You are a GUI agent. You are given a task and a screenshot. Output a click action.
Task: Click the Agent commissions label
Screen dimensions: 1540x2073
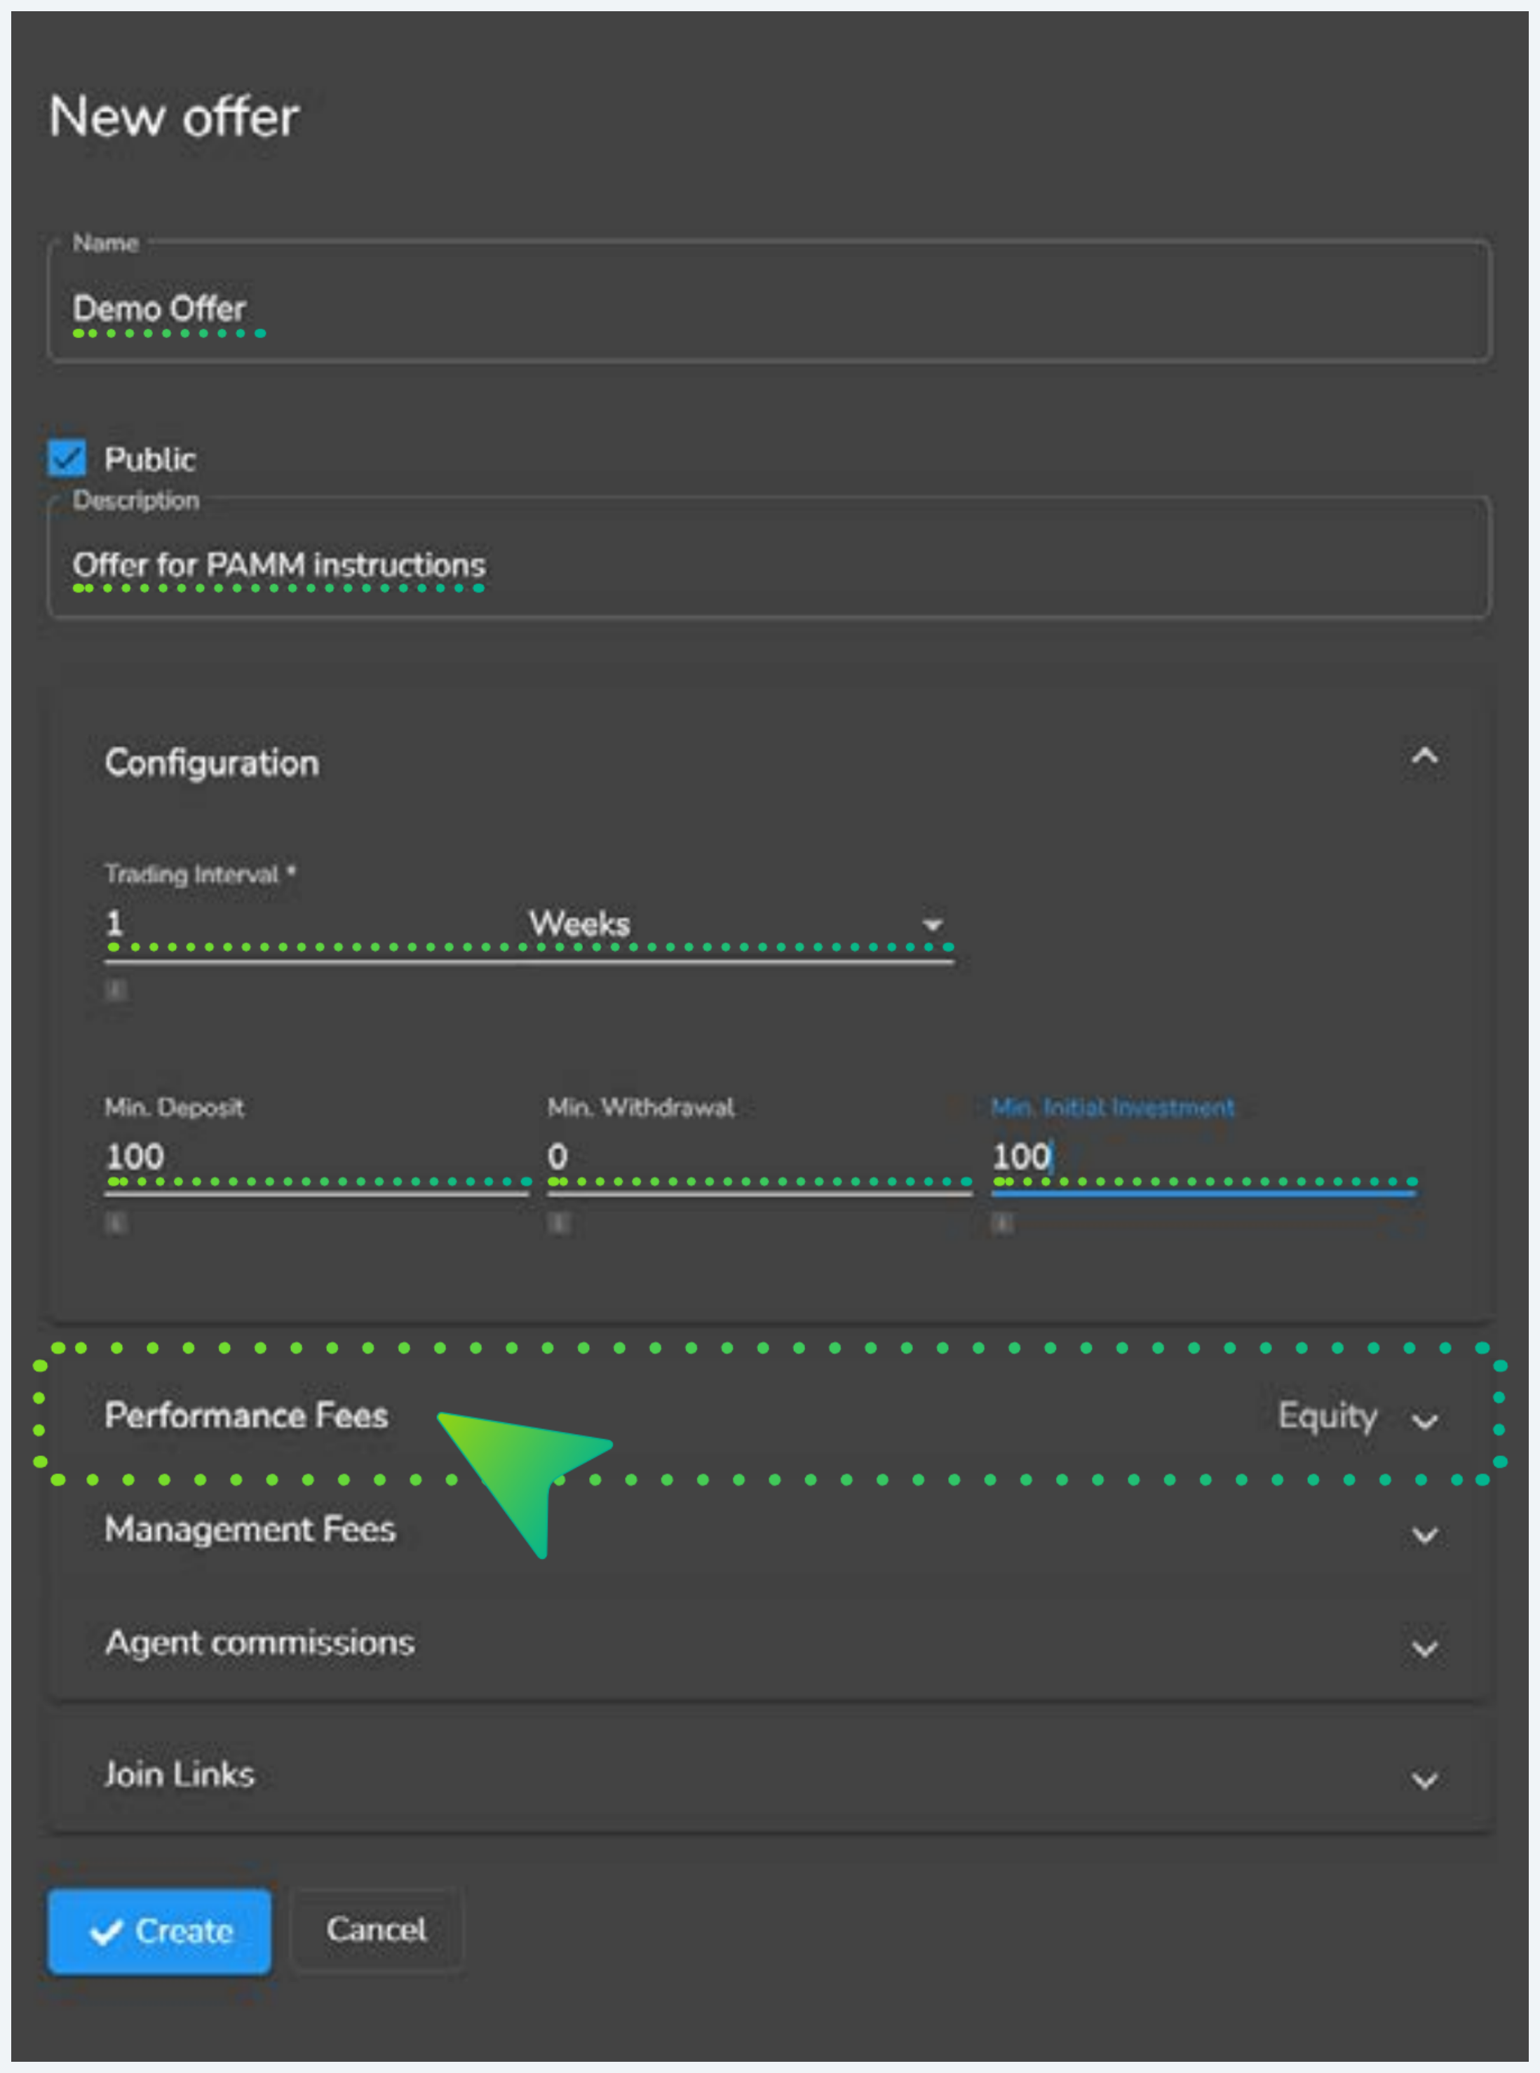click(x=259, y=1642)
